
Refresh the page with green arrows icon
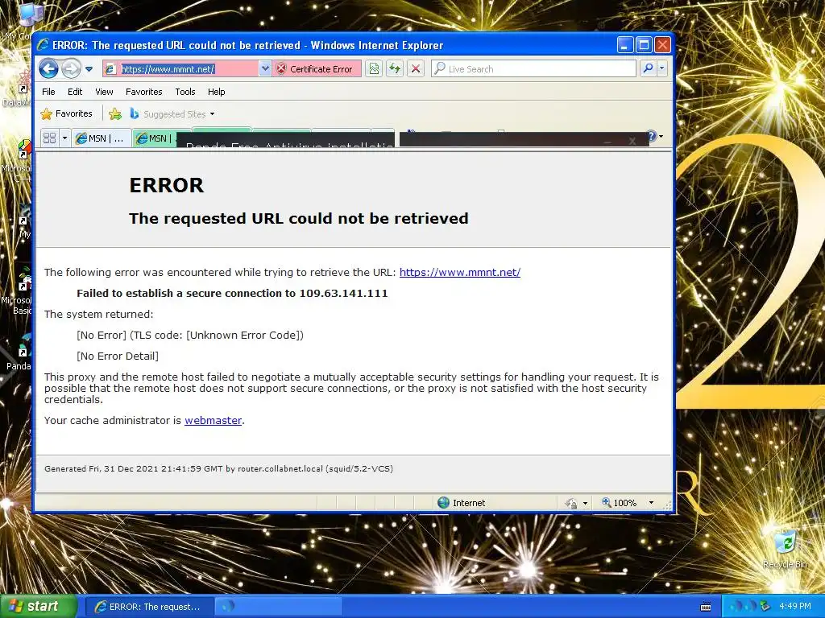(x=395, y=69)
